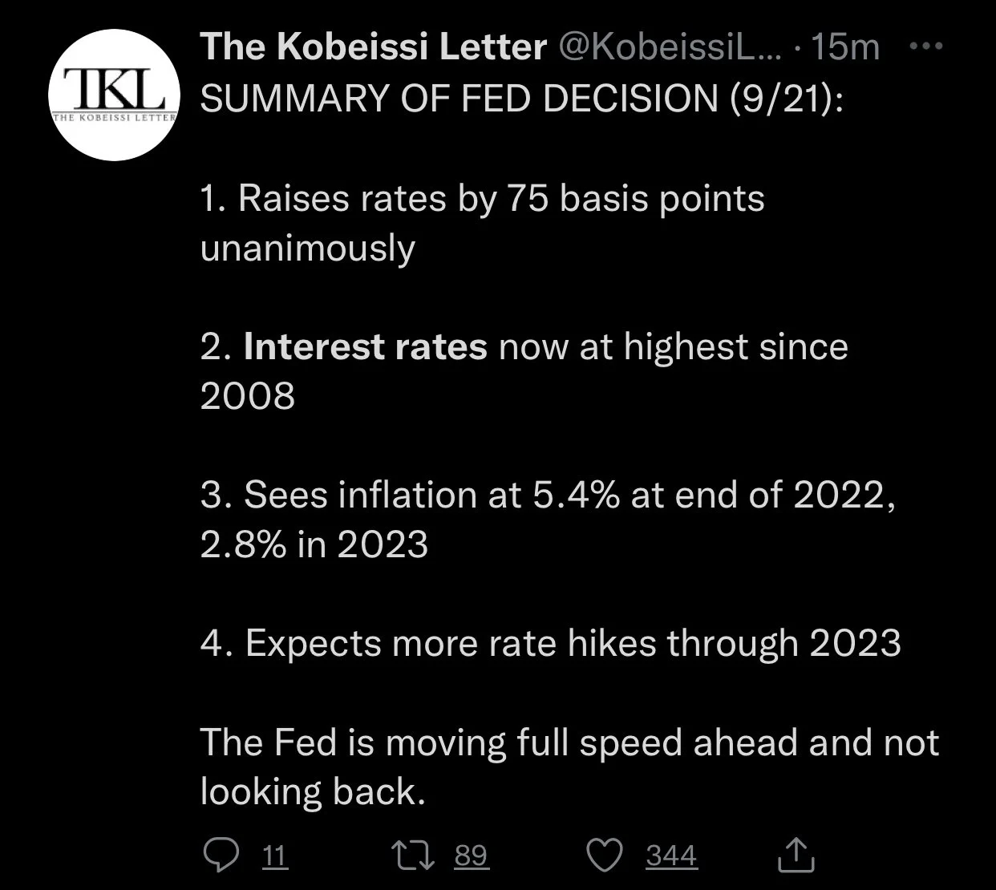The width and height of the screenshot is (996, 890).
Task: Click the Fed moving full speed ahead sentence
Action: [569, 767]
